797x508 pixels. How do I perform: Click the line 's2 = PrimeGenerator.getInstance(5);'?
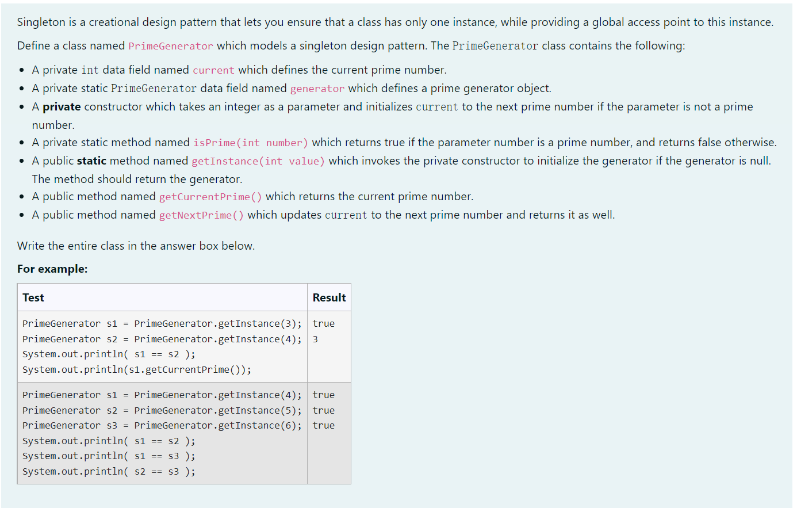162,410
